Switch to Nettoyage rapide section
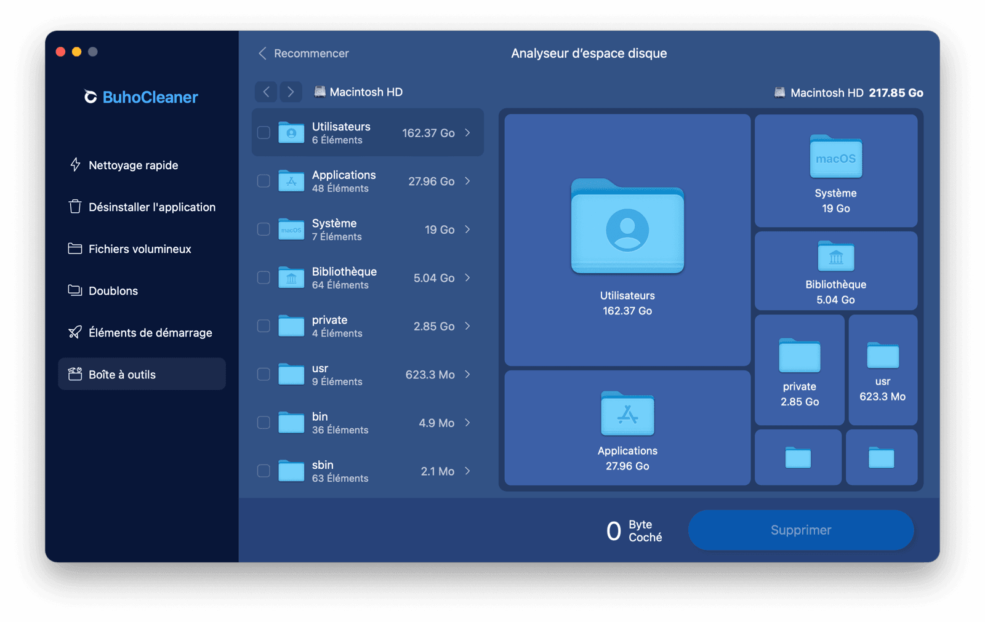985x622 pixels. [133, 165]
